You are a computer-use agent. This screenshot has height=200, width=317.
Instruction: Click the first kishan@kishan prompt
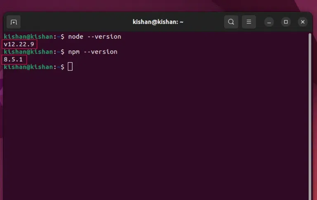click(x=28, y=37)
